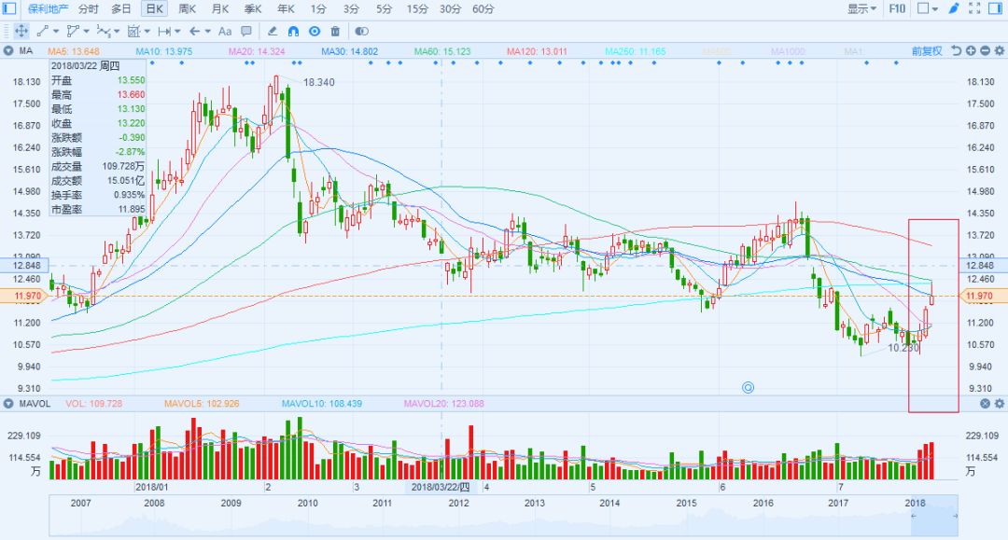This screenshot has height=540, width=1008.
Task: Select the polygon shape drawing tool
Action: tap(73, 31)
